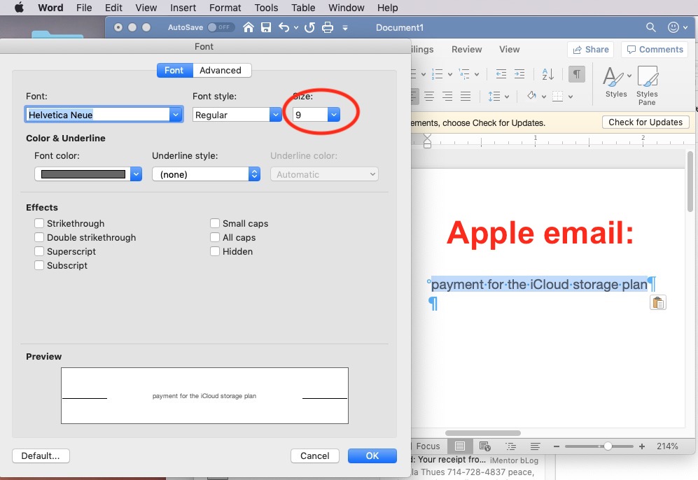Toggle the paragraph marks ¶ button

pos(576,74)
